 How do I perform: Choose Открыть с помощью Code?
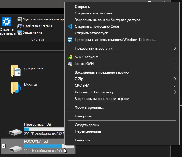(x=122, y=26)
